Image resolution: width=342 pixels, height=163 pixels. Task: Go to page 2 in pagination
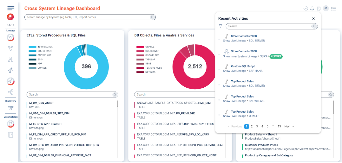252,126
